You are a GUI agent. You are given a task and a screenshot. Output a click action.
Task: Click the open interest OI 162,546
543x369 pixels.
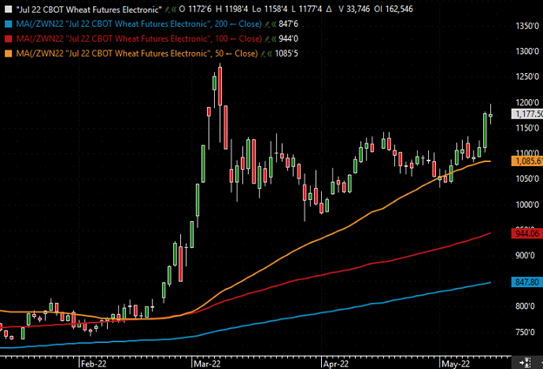393,10
